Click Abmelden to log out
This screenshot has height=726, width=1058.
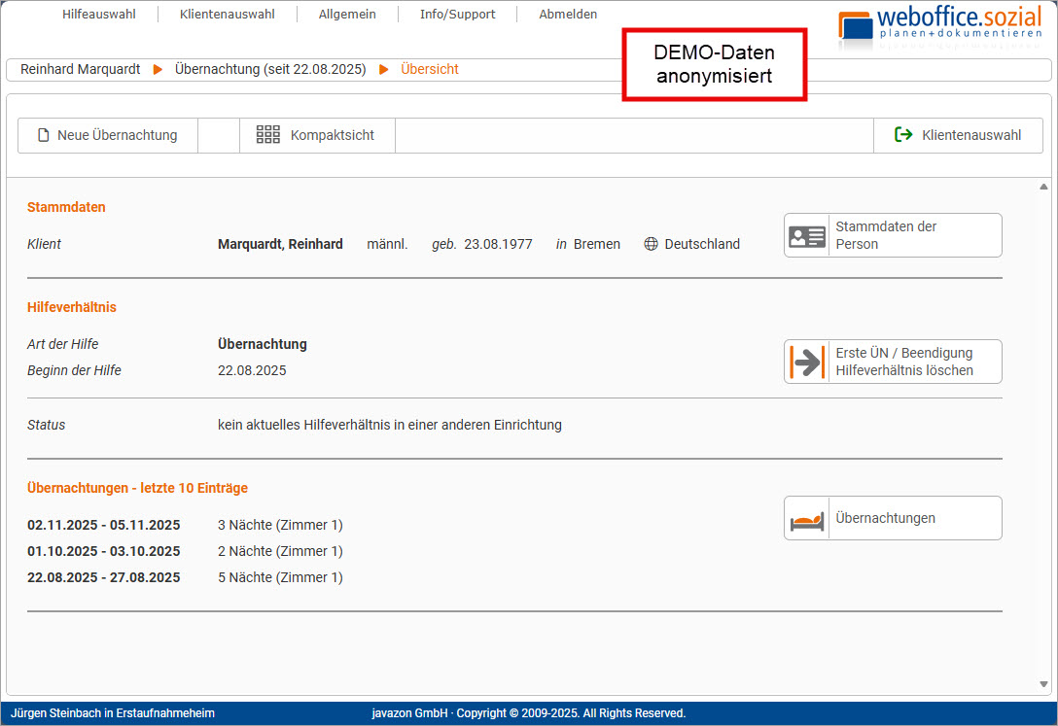click(568, 15)
